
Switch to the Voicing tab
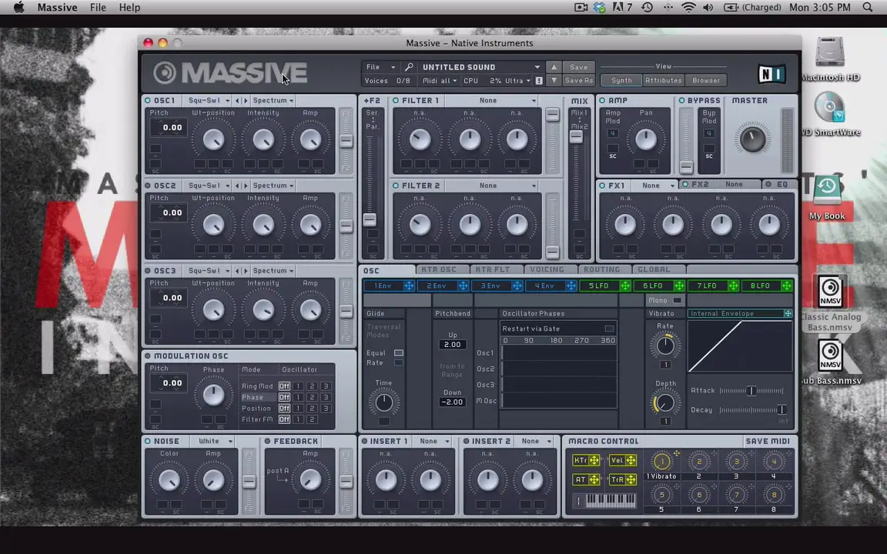pyautogui.click(x=547, y=270)
